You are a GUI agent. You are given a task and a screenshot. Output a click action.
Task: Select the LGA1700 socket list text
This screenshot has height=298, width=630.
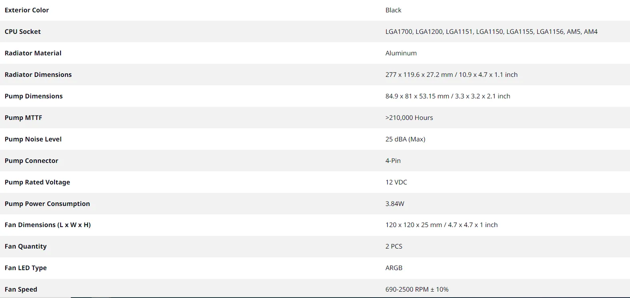pos(491,31)
